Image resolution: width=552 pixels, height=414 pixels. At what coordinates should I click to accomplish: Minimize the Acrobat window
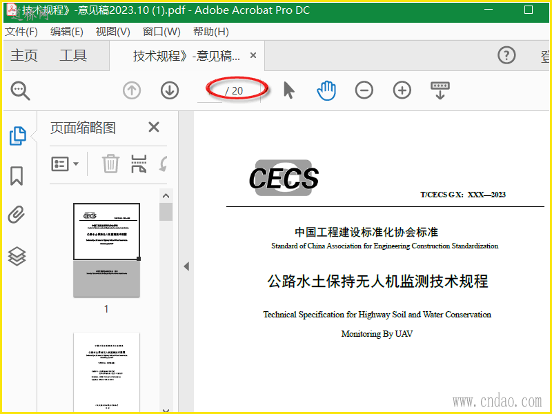pos(489,10)
